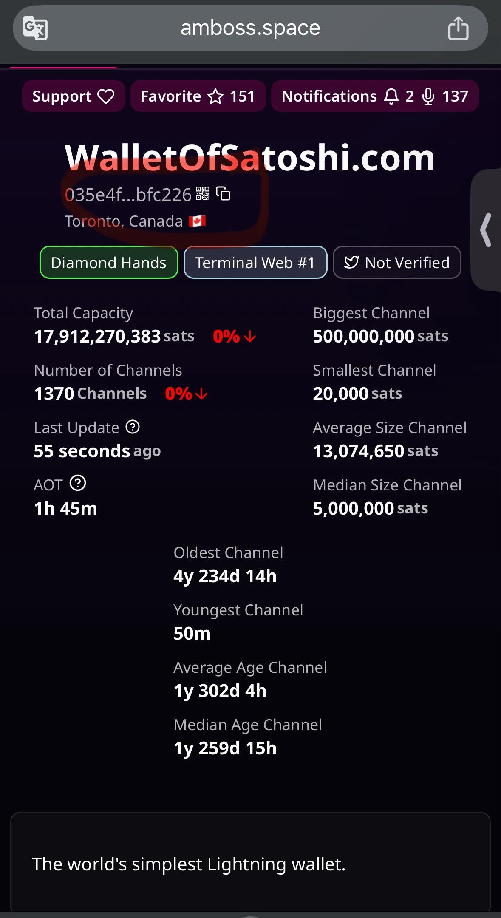Tap the heart icon in Support
The image size is (501, 918).
[106, 96]
